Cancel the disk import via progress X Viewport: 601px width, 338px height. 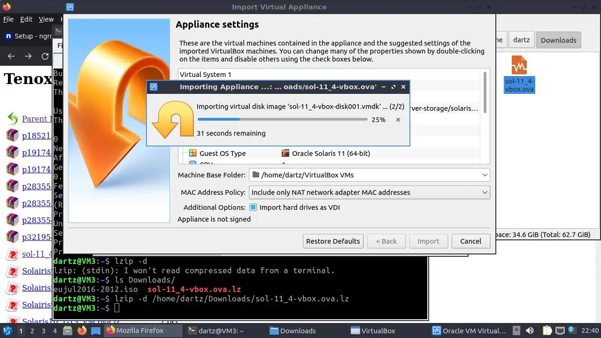tap(398, 120)
